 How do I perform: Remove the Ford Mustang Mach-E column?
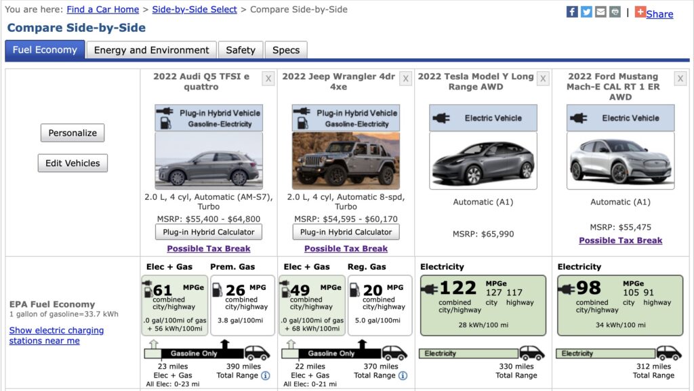(680, 79)
